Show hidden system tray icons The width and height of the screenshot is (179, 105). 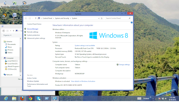pos(153,99)
